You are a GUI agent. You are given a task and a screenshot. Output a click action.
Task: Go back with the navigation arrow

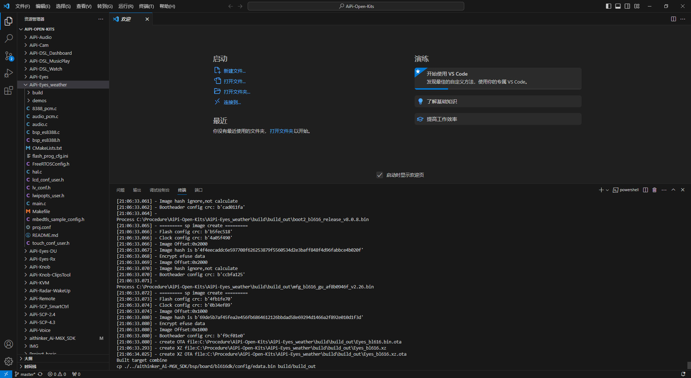pos(231,6)
